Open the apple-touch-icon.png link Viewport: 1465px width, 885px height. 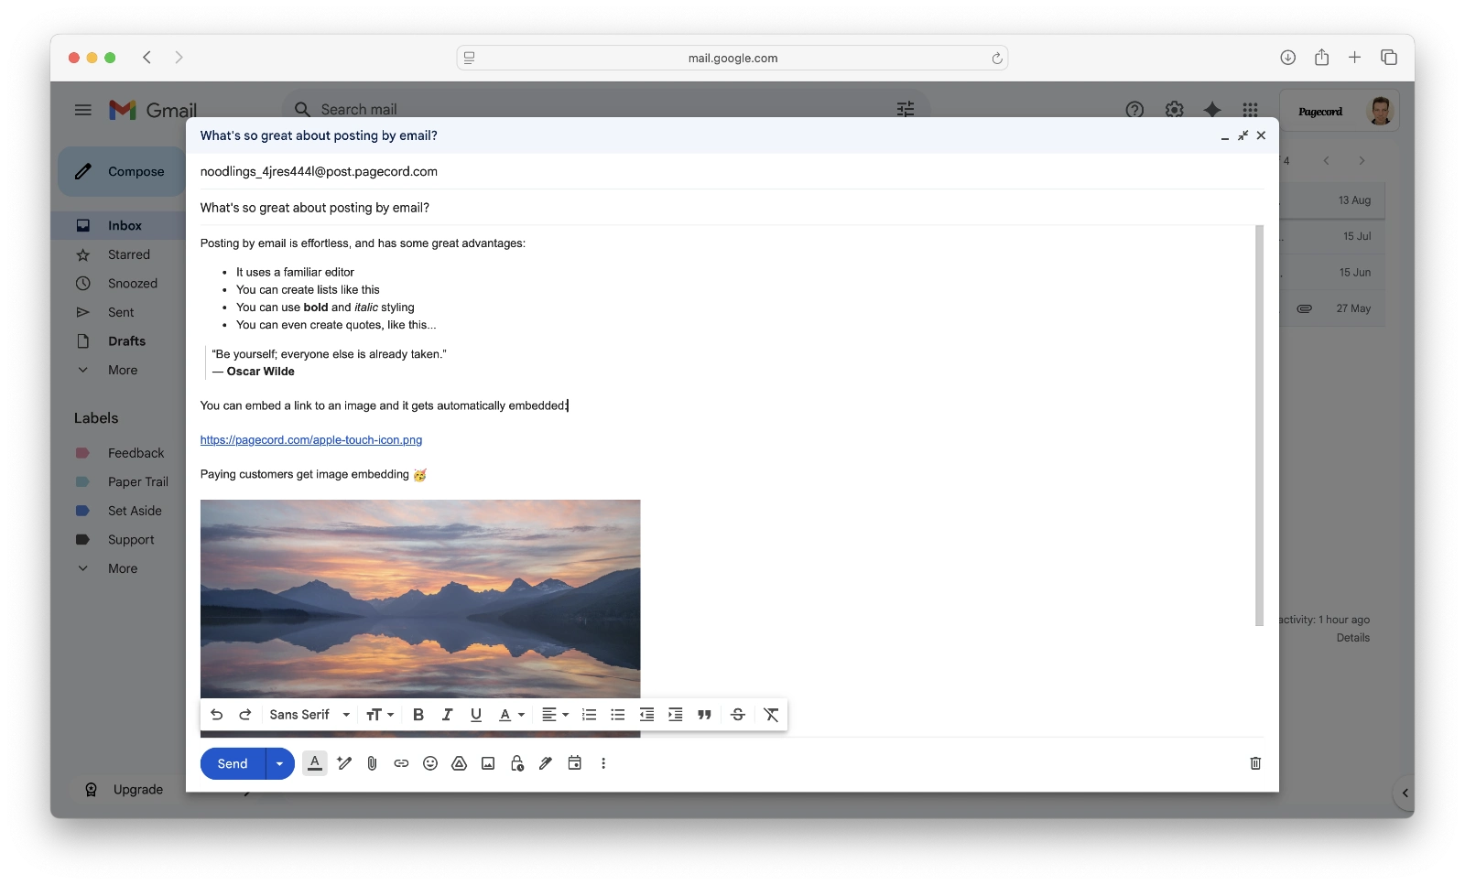coord(310,439)
